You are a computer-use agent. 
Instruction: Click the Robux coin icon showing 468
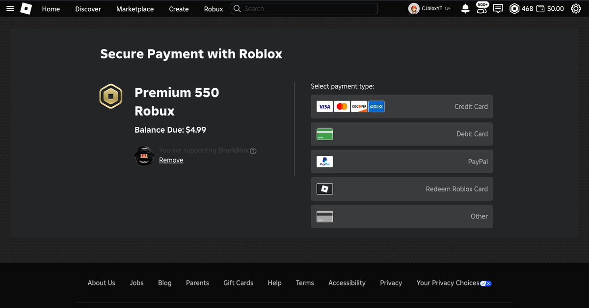[x=514, y=8]
